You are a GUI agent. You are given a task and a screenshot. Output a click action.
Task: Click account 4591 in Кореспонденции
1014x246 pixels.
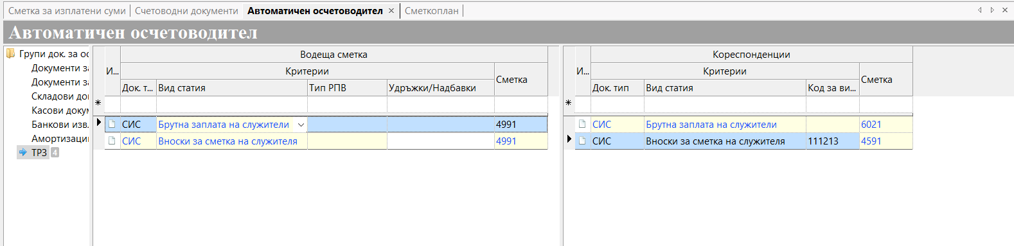click(x=871, y=141)
